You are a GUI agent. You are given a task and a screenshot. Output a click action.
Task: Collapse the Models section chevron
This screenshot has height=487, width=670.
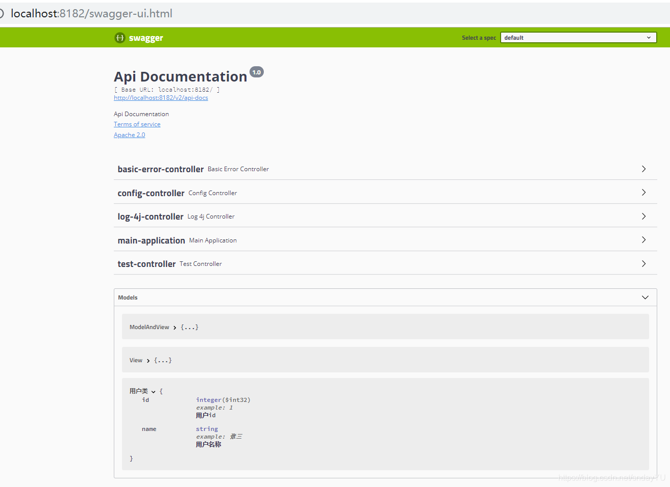click(645, 297)
